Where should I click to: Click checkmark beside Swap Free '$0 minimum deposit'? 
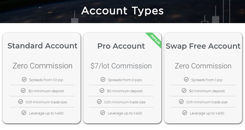[x=184, y=90]
